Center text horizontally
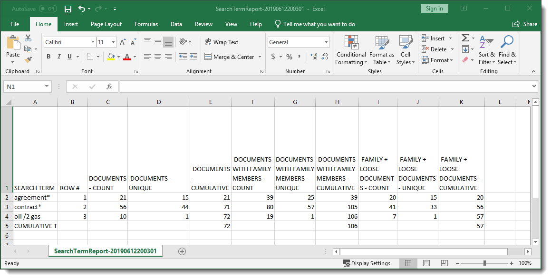 click(158, 57)
